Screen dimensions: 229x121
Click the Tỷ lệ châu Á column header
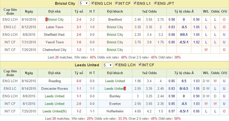(x=184, y=11)
